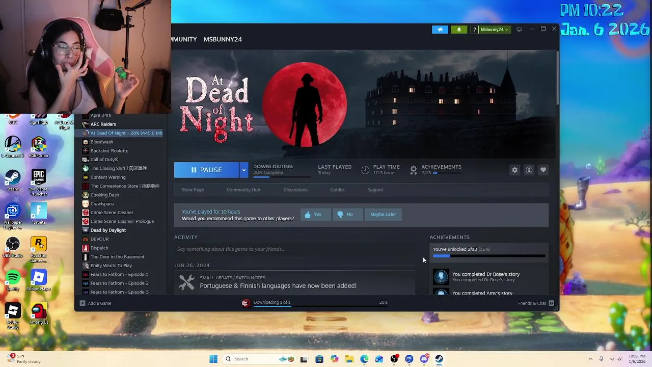Open the Steam help question mark
Viewport: 652px width, 367px height.
click(475, 30)
